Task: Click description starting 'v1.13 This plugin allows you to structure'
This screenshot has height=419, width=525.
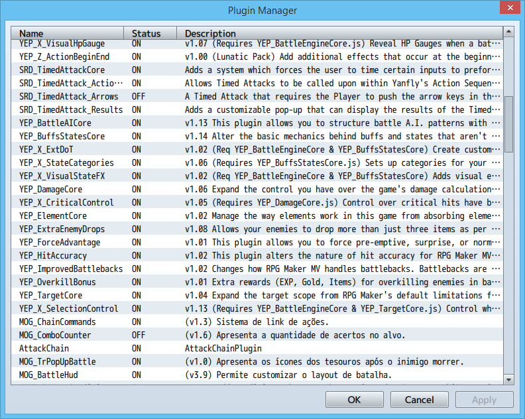Action: [x=342, y=123]
